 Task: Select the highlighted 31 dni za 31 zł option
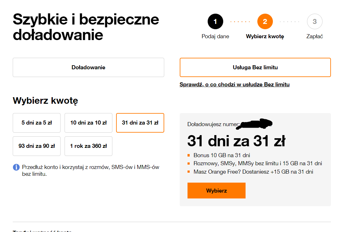point(140,123)
